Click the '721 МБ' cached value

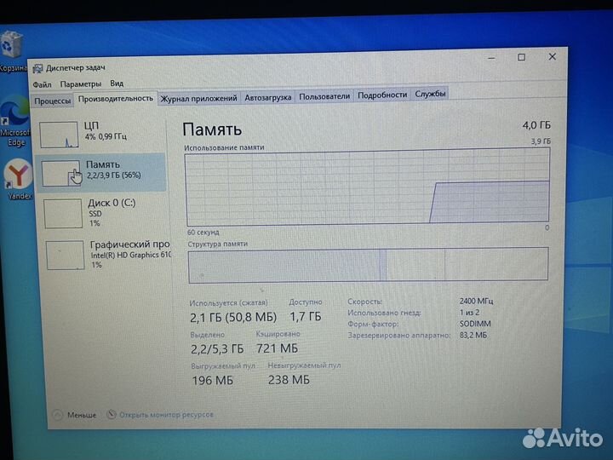click(x=277, y=348)
